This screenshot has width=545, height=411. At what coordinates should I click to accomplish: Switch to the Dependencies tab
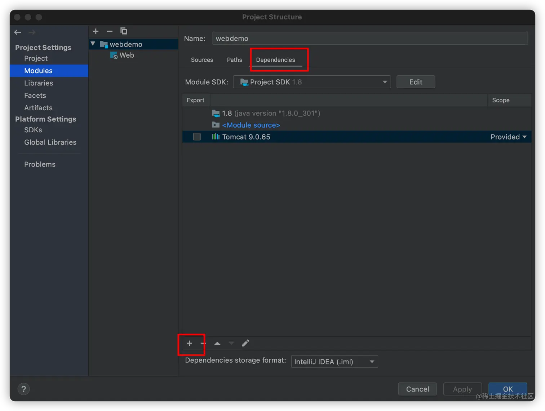275,60
